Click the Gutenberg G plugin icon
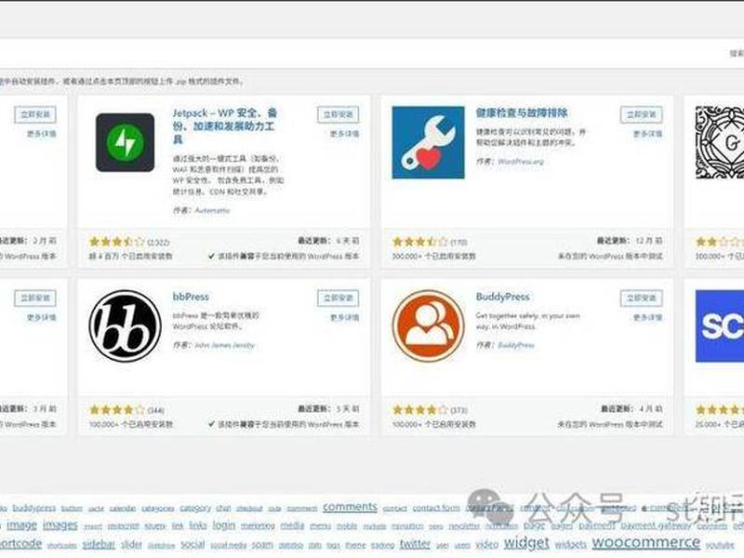The height and width of the screenshot is (558, 744). click(719, 142)
